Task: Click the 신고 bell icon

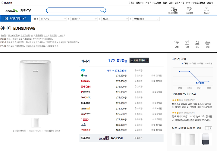Action: [197, 42]
